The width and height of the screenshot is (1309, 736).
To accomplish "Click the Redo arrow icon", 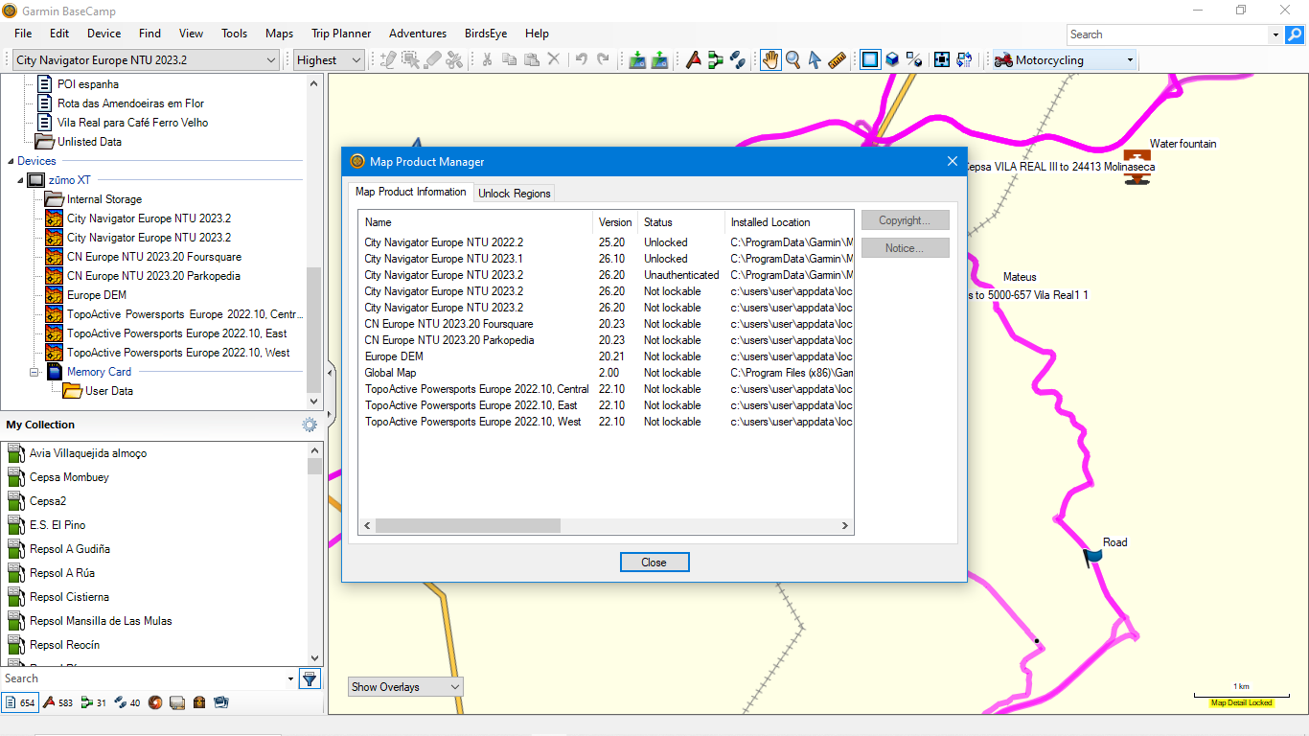I will point(603,59).
